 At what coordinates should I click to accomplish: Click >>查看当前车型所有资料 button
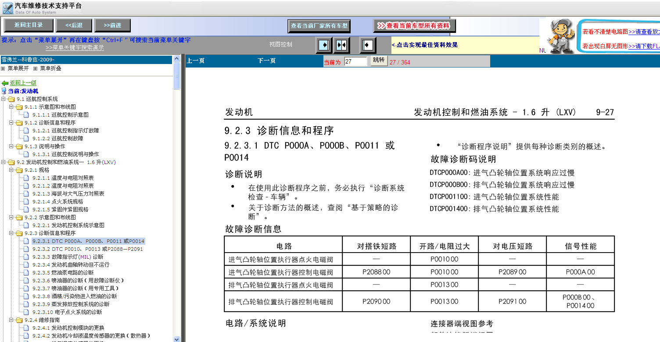point(414,26)
